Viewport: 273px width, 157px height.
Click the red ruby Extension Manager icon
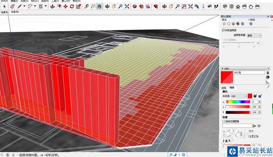pyautogui.click(x=156, y=6)
